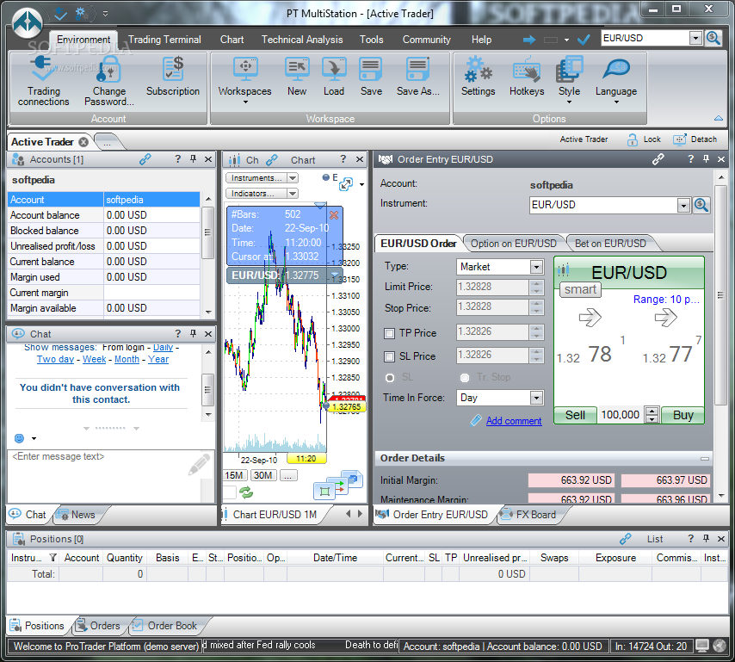Viewport: 735px width, 662px height.
Task: Create a New workspace
Action: coord(297,77)
